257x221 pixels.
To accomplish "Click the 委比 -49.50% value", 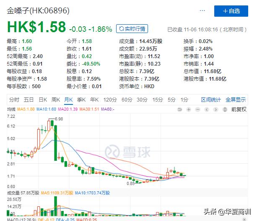I will tap(91, 64).
